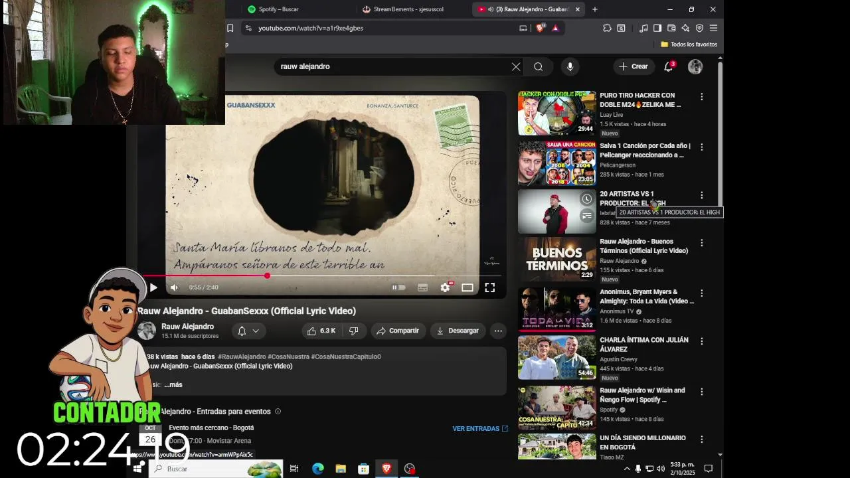Screen dimensions: 850x478
Task: Clear the YouTube search box
Action: [516, 66]
